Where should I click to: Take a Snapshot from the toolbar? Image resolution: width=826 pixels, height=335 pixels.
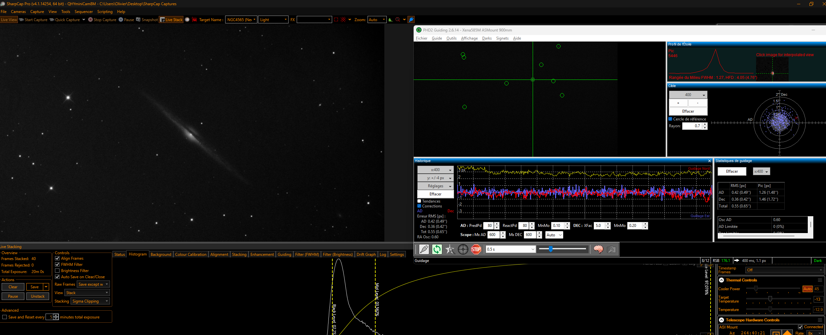147,19
